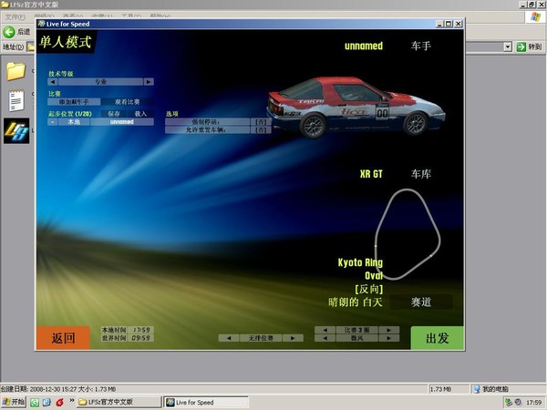Click the system tray clock 17:59
547x410 pixels.
(x=533, y=403)
